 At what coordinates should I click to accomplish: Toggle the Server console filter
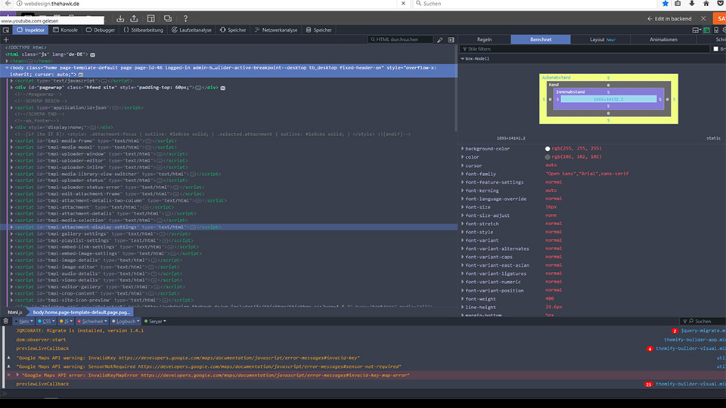[x=155, y=321]
